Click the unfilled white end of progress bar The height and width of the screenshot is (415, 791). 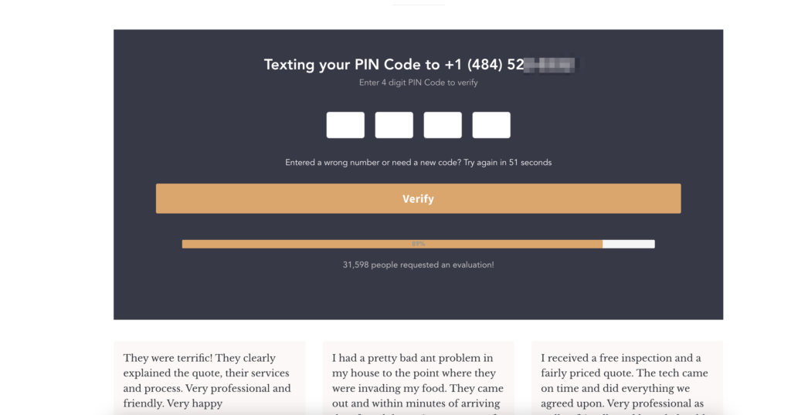628,244
